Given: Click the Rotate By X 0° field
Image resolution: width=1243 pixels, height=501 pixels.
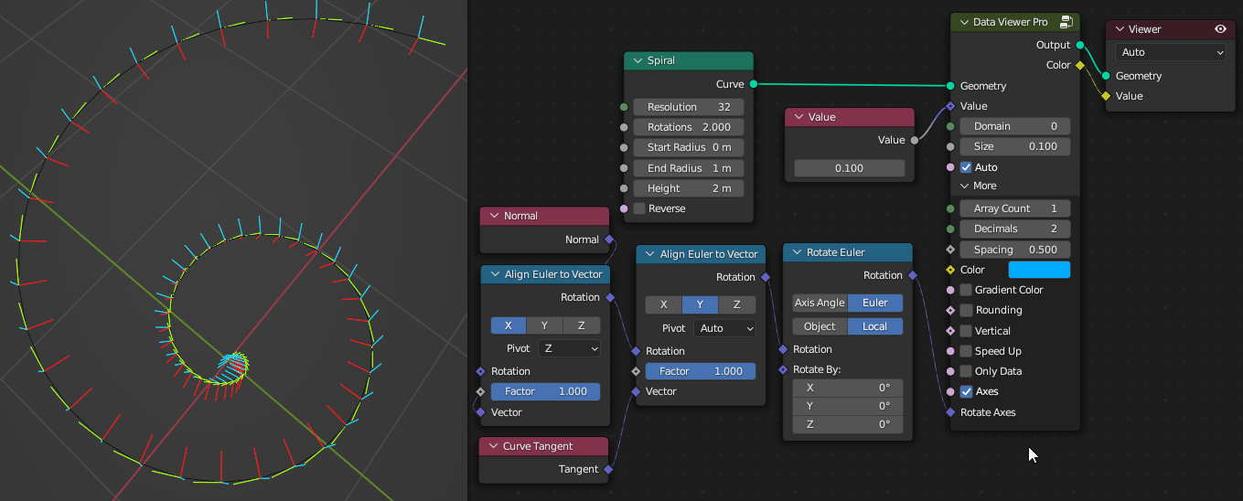Looking at the screenshot, I should click(x=848, y=388).
